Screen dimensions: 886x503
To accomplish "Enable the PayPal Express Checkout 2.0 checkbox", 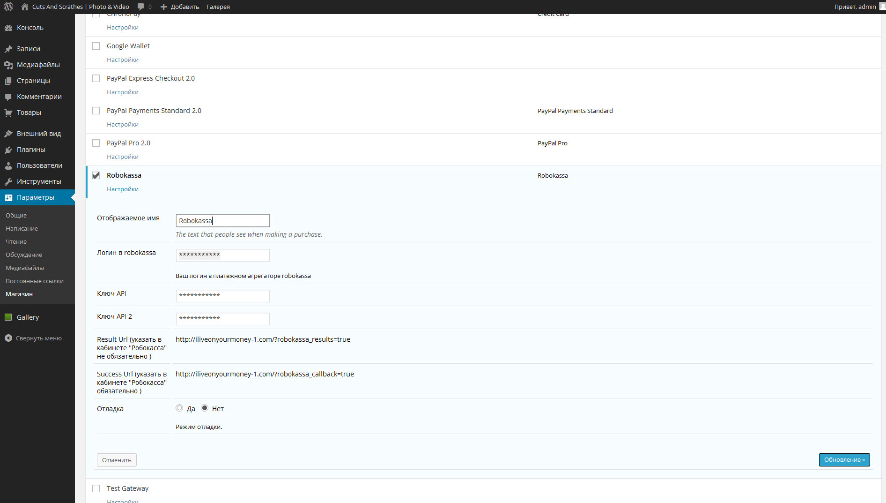I will click(x=96, y=78).
